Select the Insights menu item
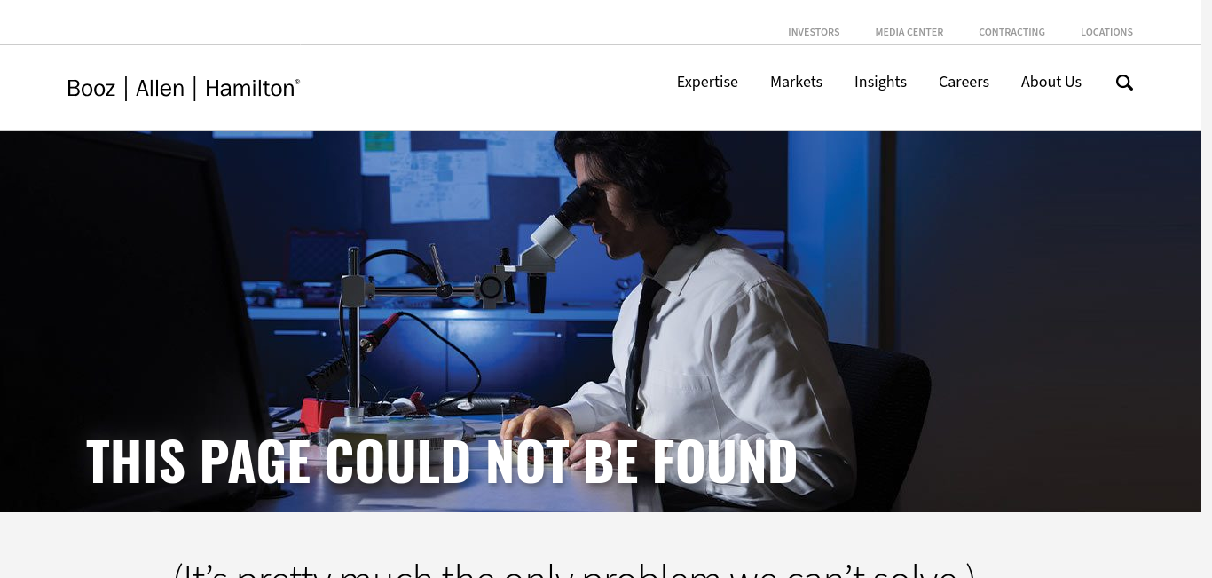The image size is (1212, 578). coord(880,82)
